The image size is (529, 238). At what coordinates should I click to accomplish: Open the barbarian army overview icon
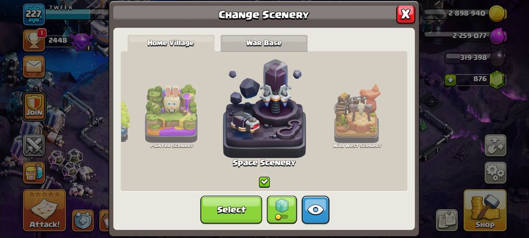34,173
